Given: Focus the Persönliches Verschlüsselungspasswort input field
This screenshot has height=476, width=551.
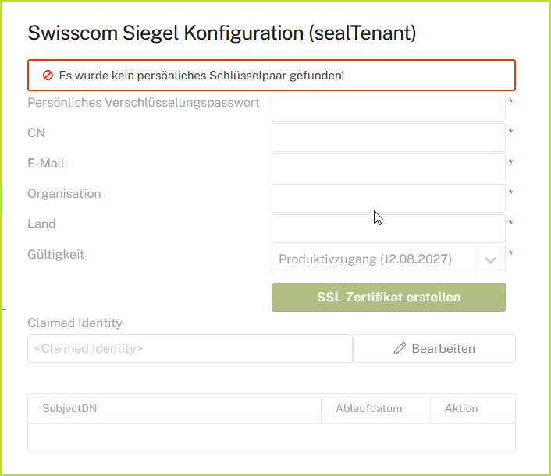Looking at the screenshot, I should [x=388, y=108].
